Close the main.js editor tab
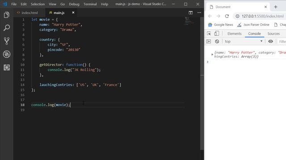This screenshot has height=160, width=286. point(73,12)
